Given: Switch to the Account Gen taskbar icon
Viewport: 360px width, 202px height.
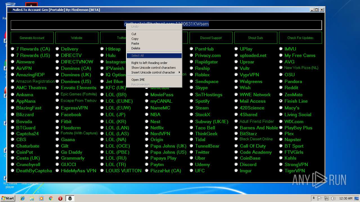Looking at the screenshot, I should coord(70,198).
